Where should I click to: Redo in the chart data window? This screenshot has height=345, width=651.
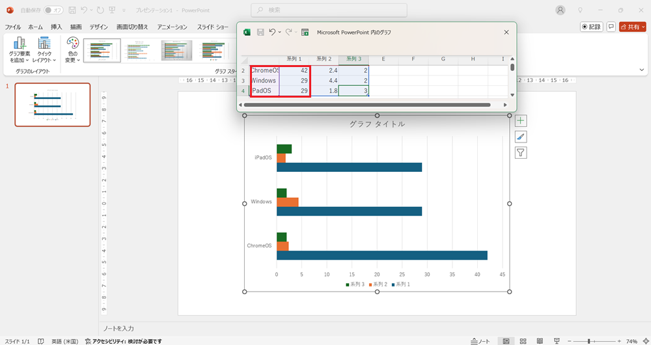click(288, 32)
